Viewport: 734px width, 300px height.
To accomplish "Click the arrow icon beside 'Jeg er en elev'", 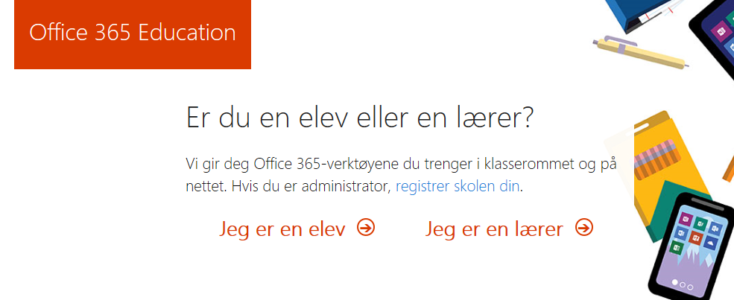I will 366,228.
